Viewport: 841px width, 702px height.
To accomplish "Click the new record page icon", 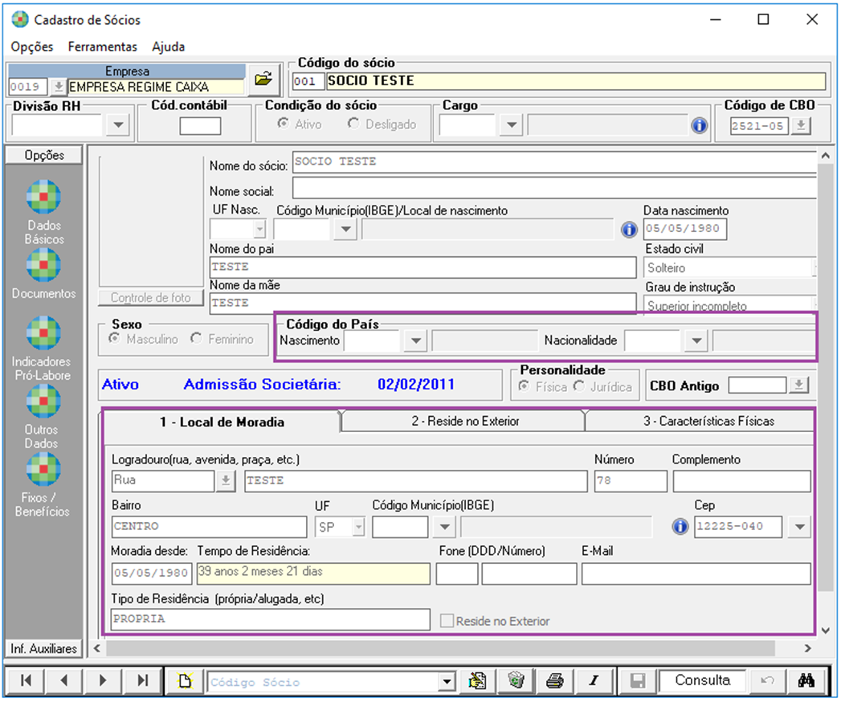I will point(185,681).
